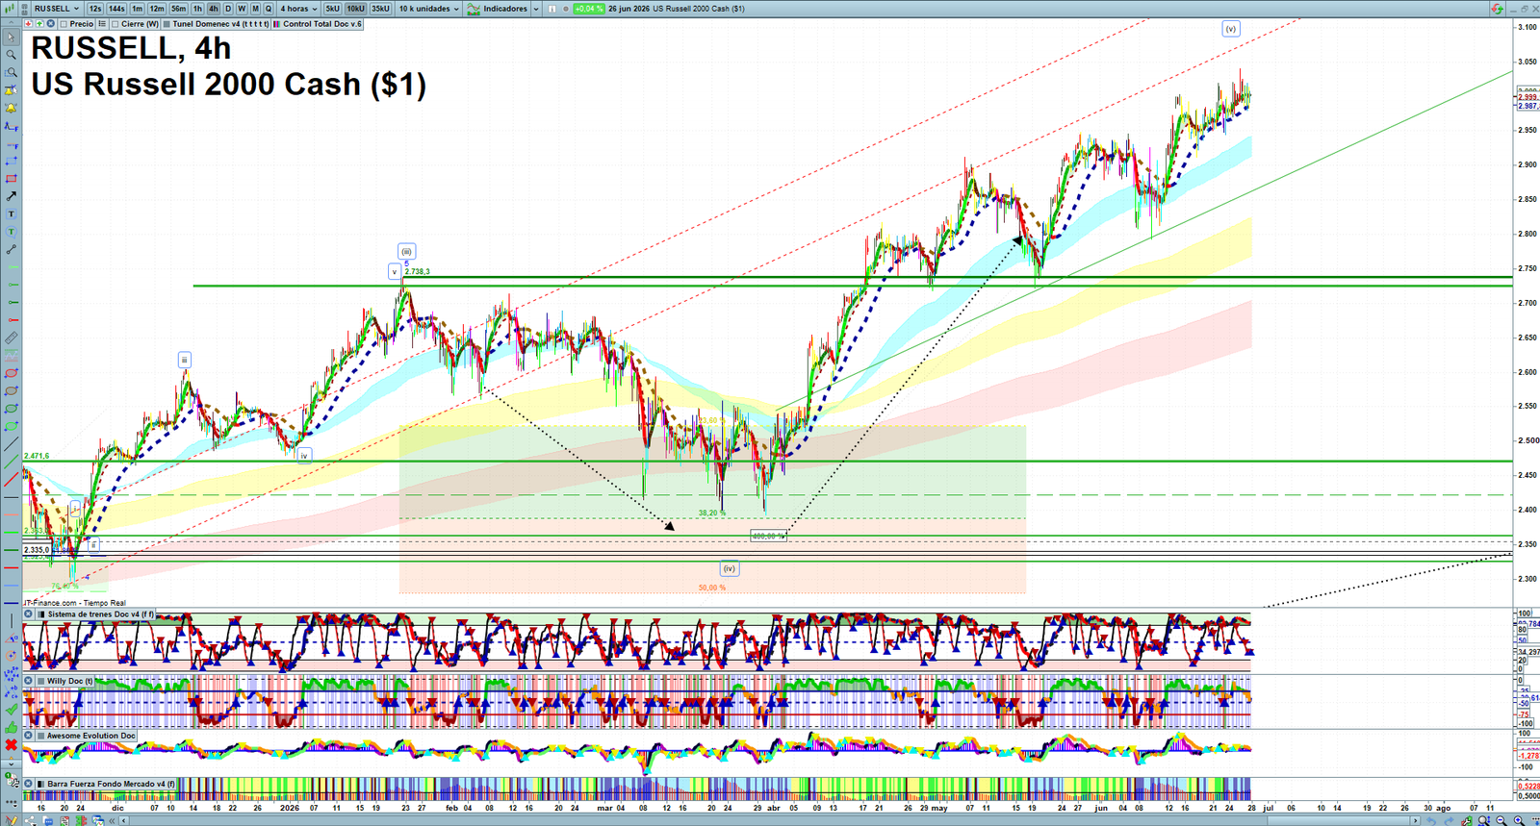Select the magnifier zoom tool
Image resolution: width=1540 pixels, height=826 pixels.
pyautogui.click(x=12, y=55)
